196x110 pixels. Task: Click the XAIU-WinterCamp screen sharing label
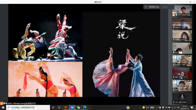pos(21,103)
